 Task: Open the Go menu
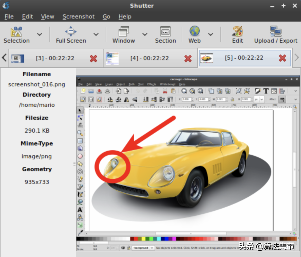[106, 17]
